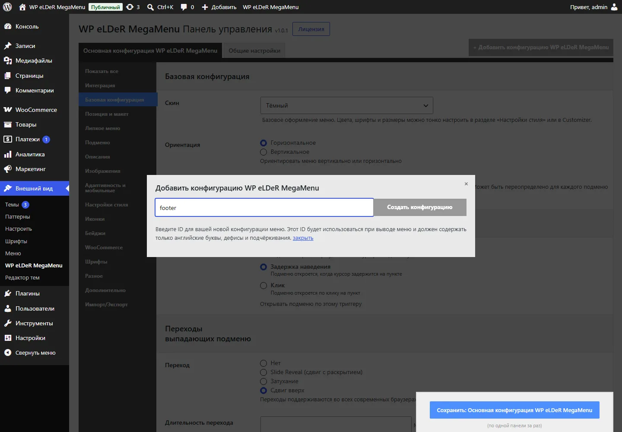Image resolution: width=622 pixels, height=432 pixels.
Task: Click the Лицензия button
Action: pyautogui.click(x=311, y=29)
